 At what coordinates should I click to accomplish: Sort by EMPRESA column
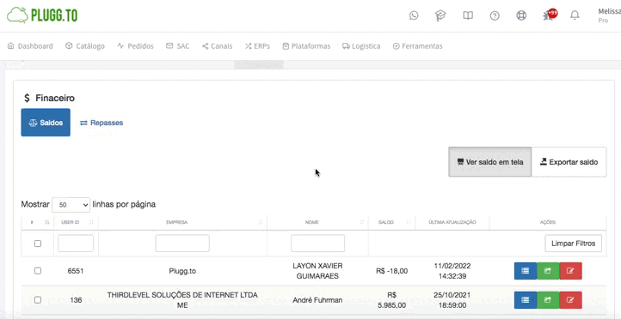coord(182,222)
